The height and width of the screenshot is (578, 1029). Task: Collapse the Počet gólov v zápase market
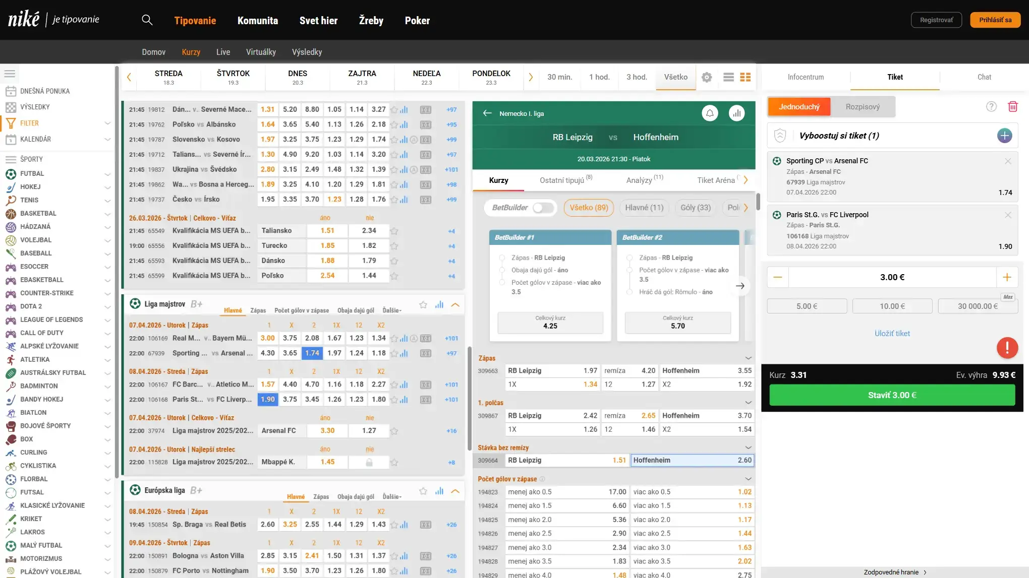coord(748,478)
